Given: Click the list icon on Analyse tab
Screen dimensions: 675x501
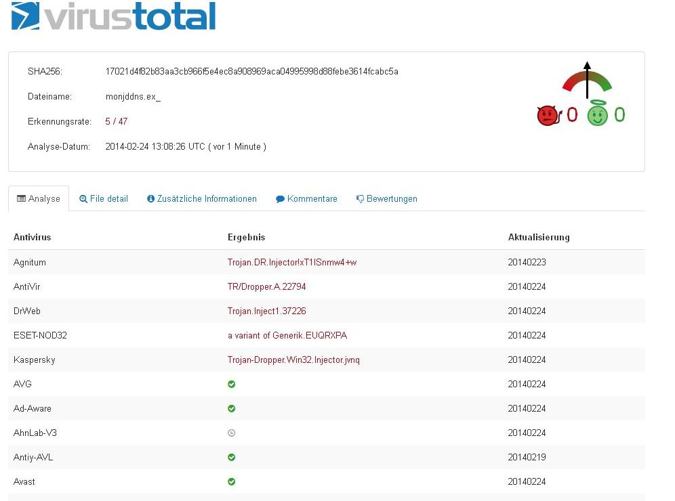Looking at the screenshot, I should click(x=21, y=198).
